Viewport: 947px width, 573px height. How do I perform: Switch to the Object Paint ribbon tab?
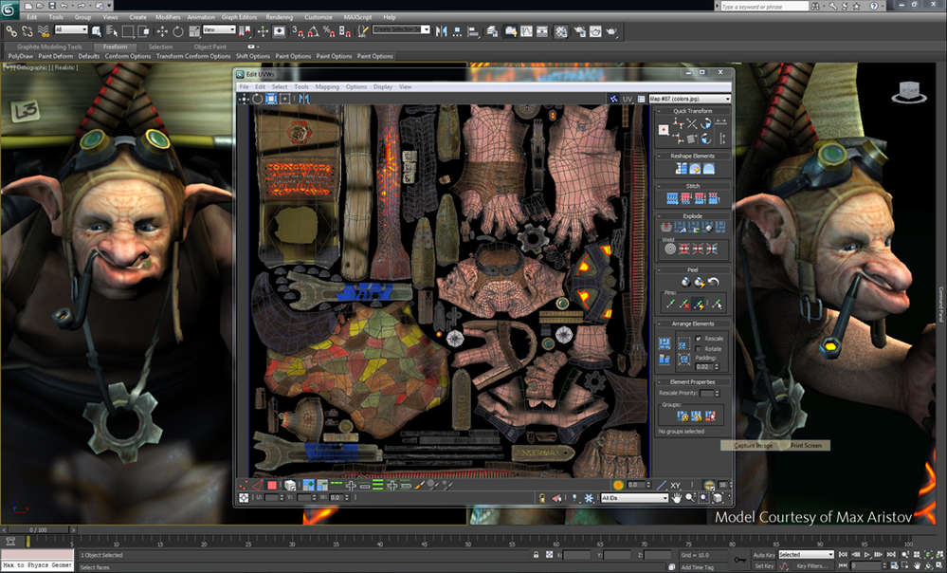(x=209, y=46)
